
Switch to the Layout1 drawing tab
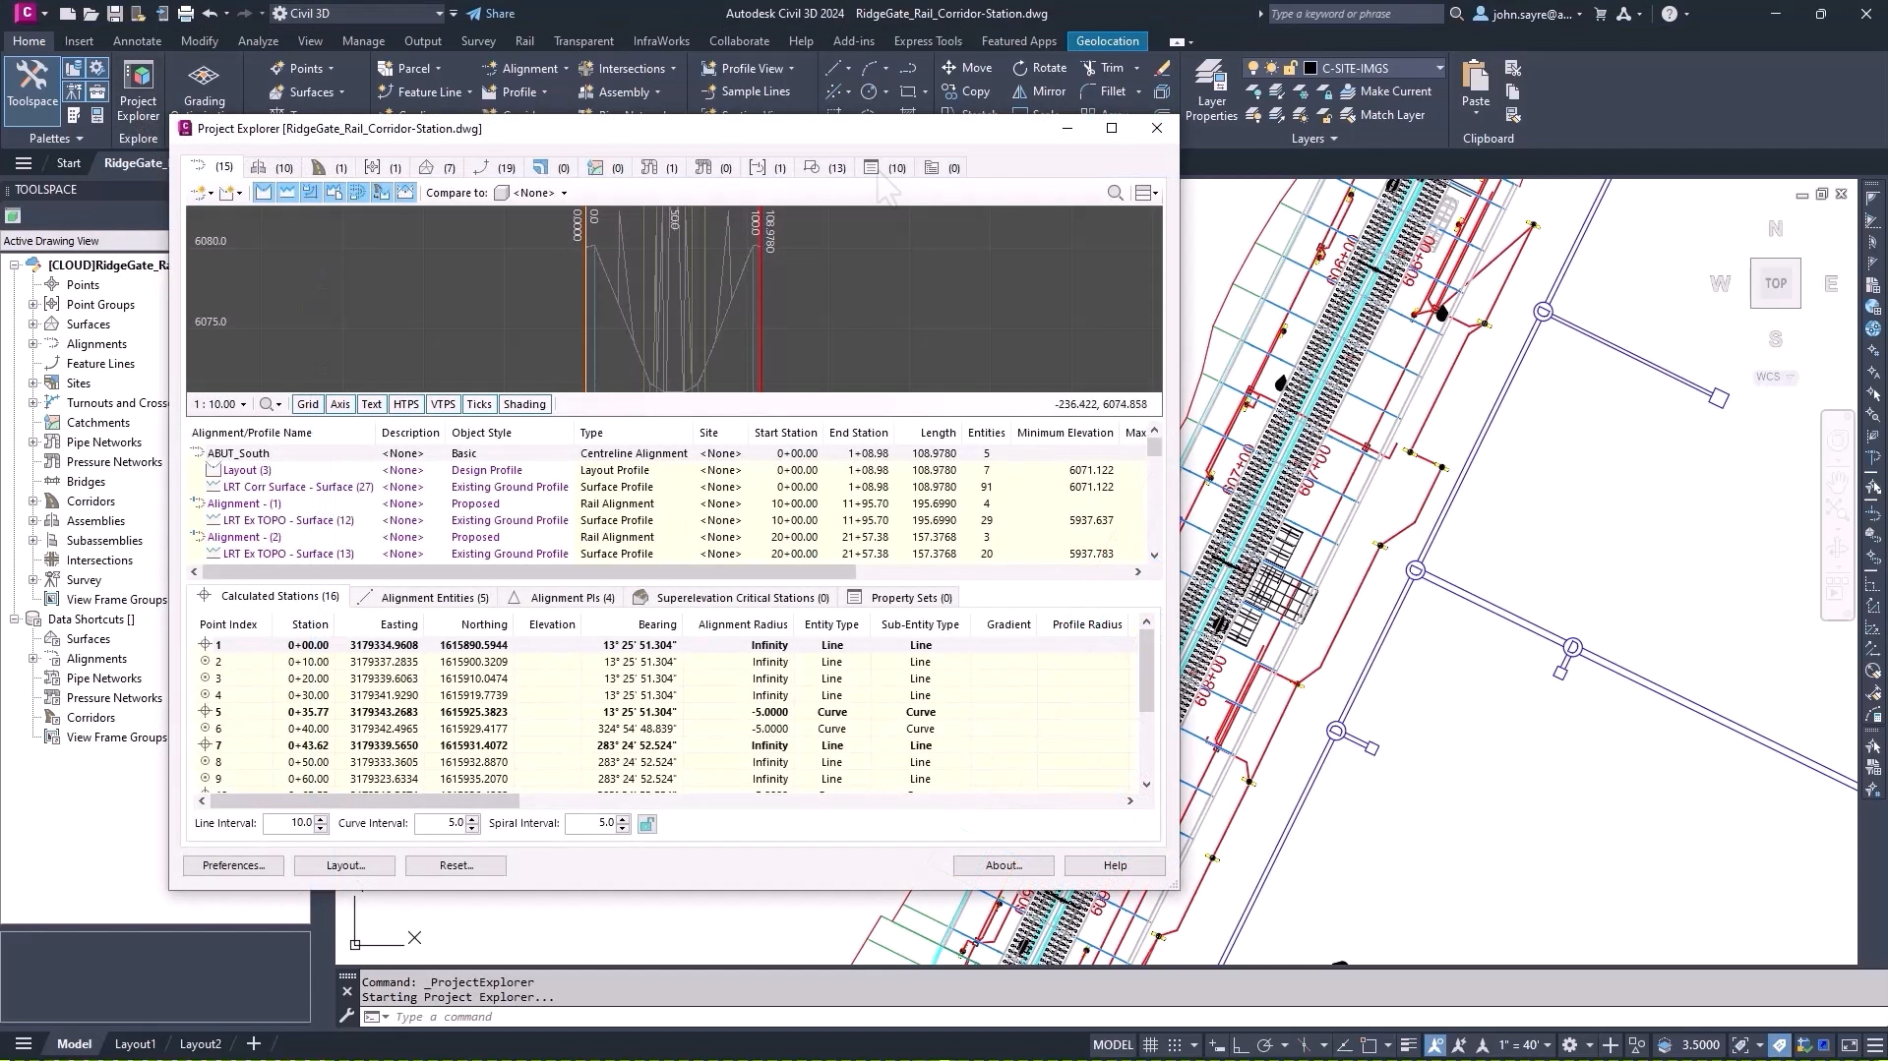[135, 1044]
